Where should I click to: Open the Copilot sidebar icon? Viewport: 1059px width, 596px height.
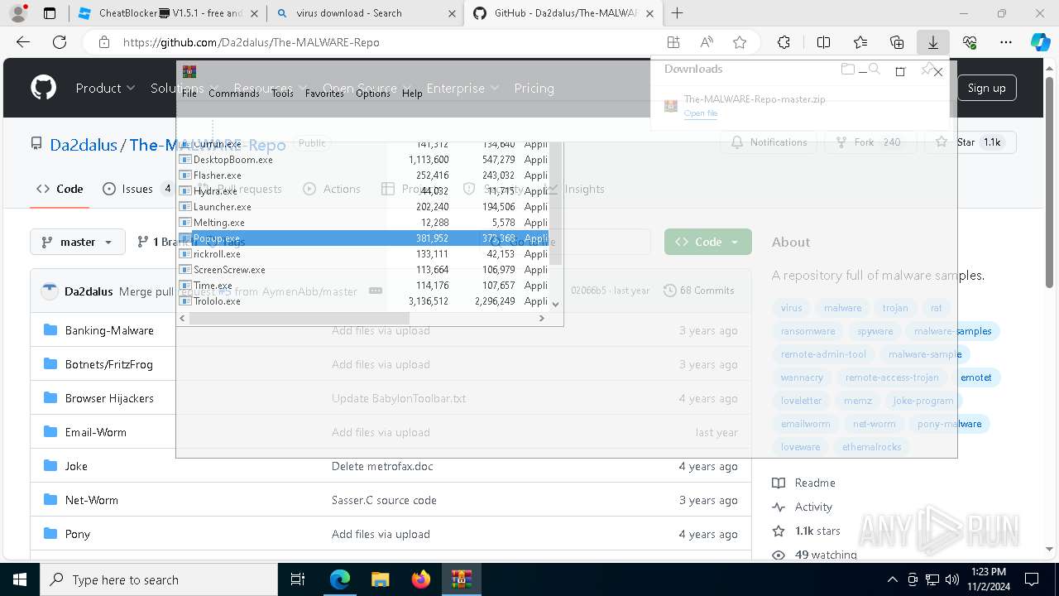point(1040,42)
